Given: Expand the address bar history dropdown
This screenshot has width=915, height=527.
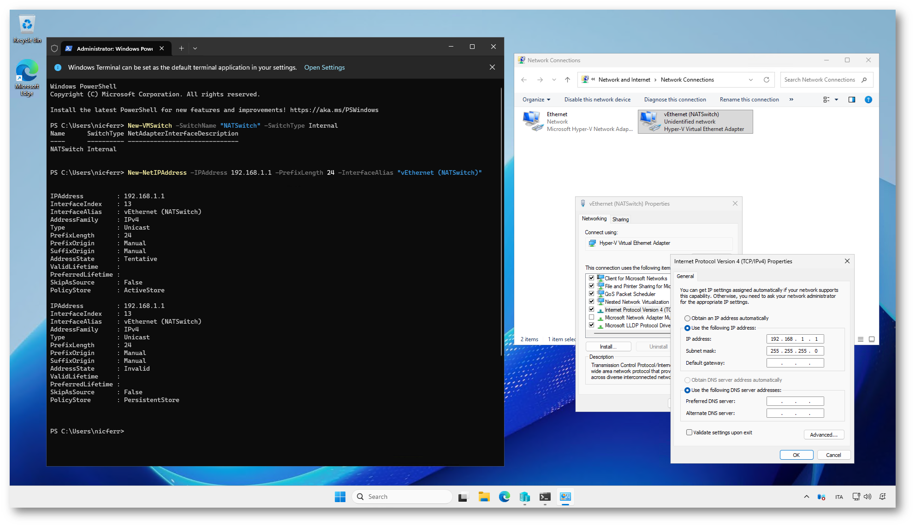Looking at the screenshot, I should coord(750,80).
